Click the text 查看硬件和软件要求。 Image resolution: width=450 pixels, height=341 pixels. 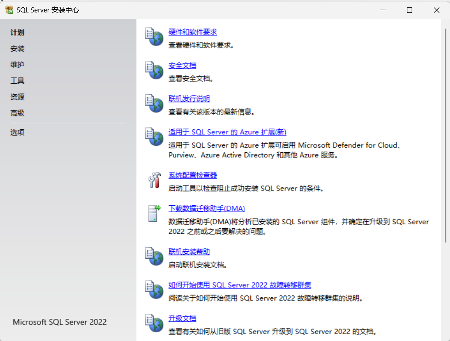coord(201,45)
